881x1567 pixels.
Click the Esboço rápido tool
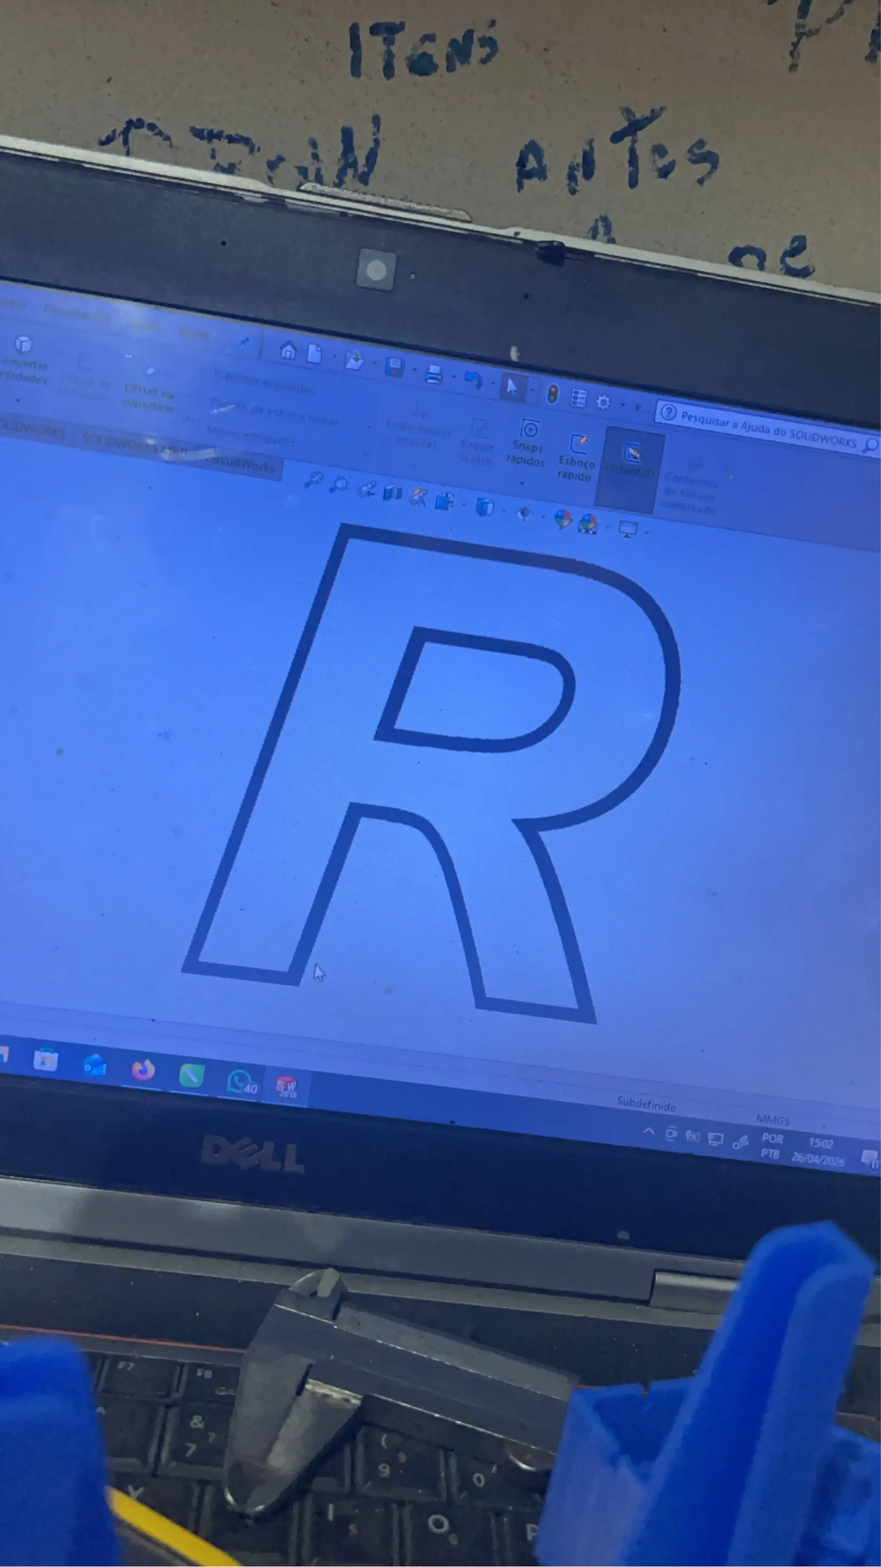pyautogui.click(x=576, y=457)
